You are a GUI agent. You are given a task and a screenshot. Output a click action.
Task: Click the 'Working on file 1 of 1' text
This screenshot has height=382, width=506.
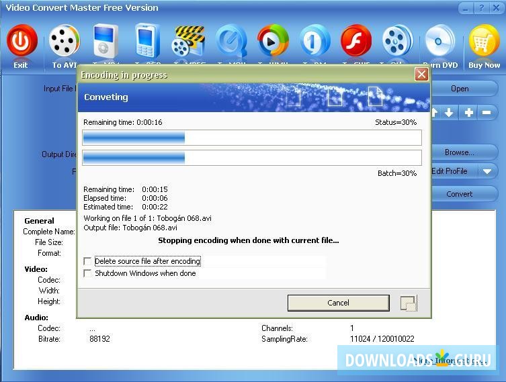tap(147, 218)
